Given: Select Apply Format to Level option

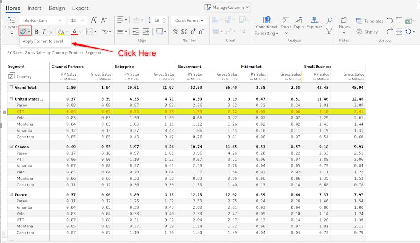Looking at the screenshot, I should click(x=43, y=41).
